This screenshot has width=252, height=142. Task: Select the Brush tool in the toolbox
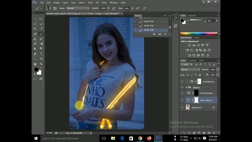point(41,34)
